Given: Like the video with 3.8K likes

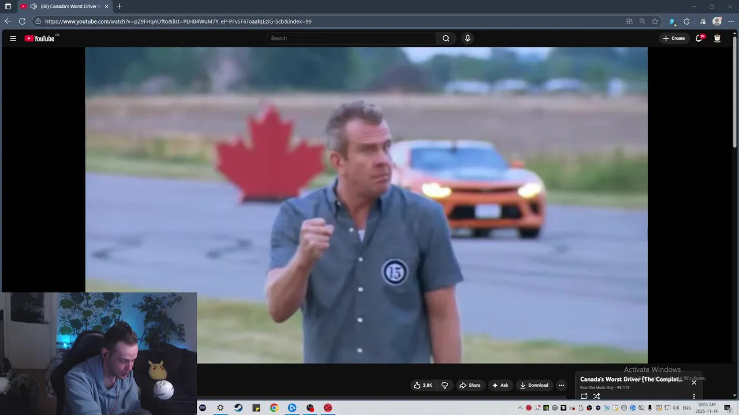Looking at the screenshot, I should (423, 386).
